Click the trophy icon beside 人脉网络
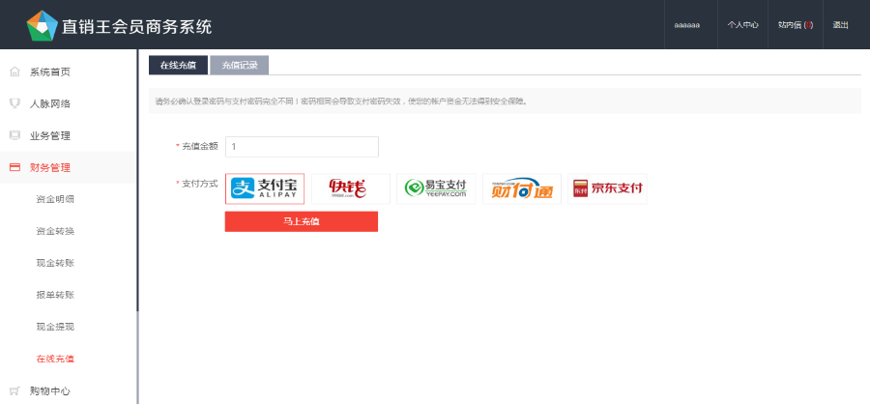870x404 pixels. click(14, 103)
